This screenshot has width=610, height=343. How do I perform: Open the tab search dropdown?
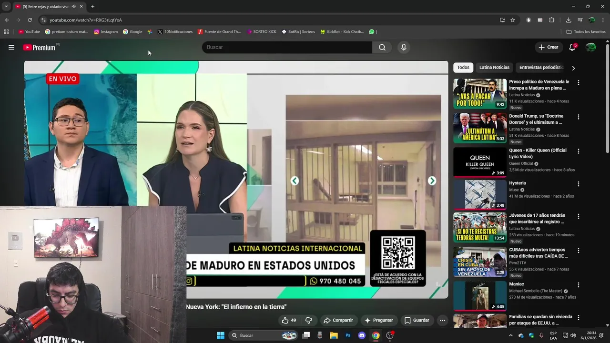tap(6, 7)
